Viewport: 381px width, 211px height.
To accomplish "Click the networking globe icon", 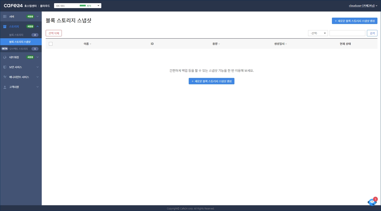I will [5, 57].
